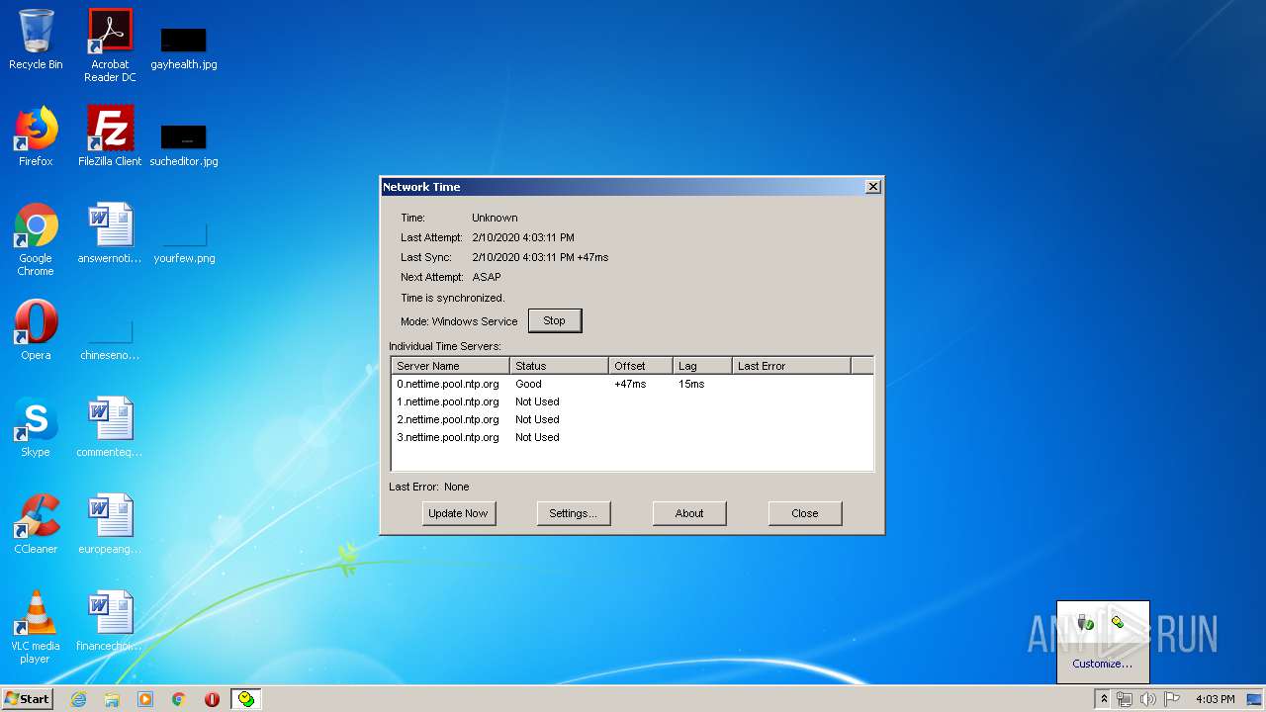
Task: Click the Network Time taskbar button
Action: click(246, 699)
